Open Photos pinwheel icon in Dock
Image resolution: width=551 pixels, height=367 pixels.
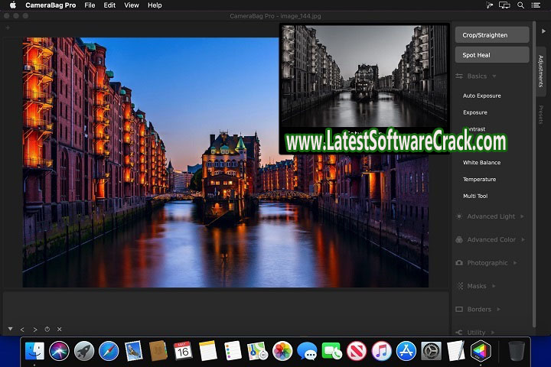pyautogui.click(x=282, y=350)
